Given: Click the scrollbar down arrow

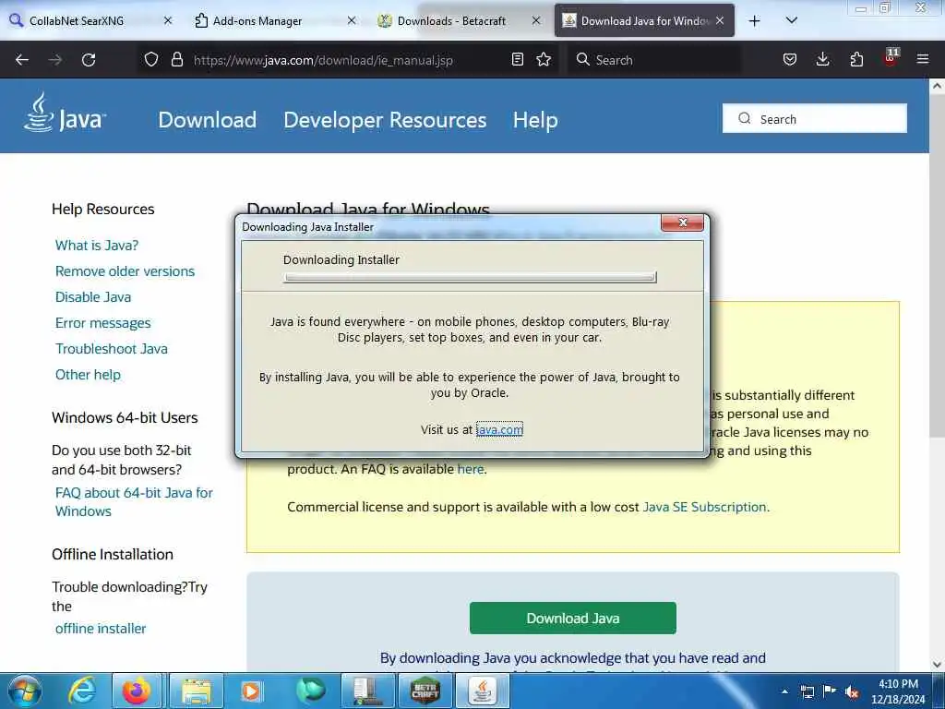Looking at the screenshot, I should [937, 665].
